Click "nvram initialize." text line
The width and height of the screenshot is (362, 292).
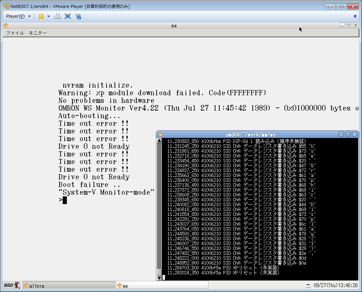(x=98, y=85)
